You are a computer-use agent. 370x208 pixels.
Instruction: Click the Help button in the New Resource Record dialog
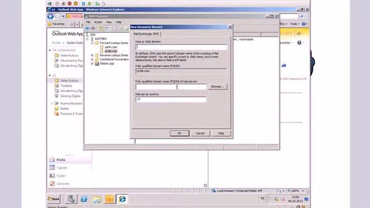[x=221, y=133]
